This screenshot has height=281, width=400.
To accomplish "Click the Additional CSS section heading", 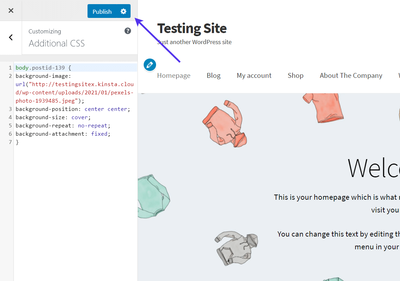I will [57, 43].
